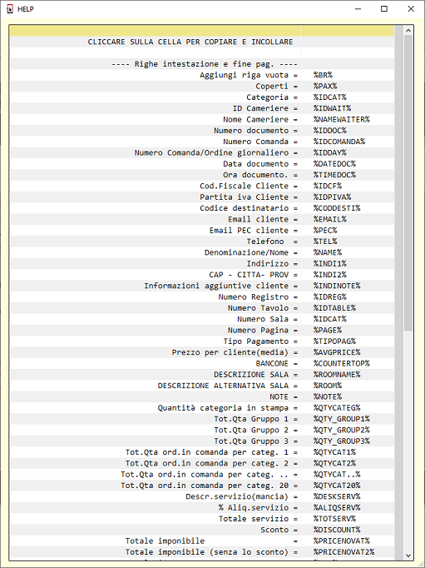
Task: Click the 'Numero Tavolo =' label cell
Action: coord(156,308)
